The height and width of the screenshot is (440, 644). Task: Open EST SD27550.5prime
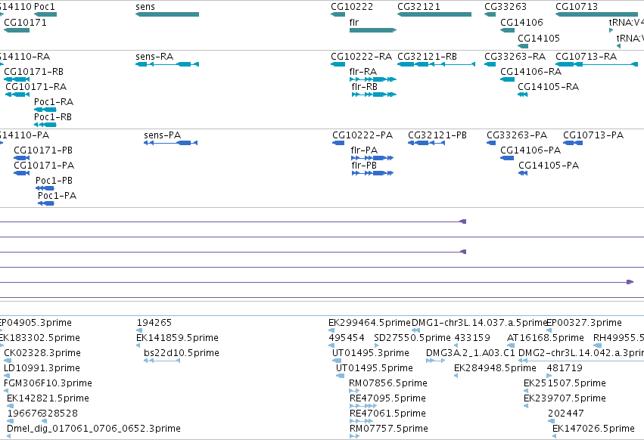tap(412, 338)
